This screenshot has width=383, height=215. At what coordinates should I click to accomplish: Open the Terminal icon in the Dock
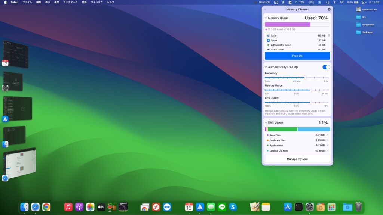[x=298, y=207]
